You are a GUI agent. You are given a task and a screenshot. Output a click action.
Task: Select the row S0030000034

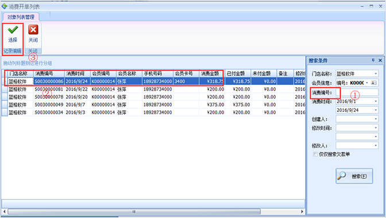pyautogui.click(x=153, y=112)
